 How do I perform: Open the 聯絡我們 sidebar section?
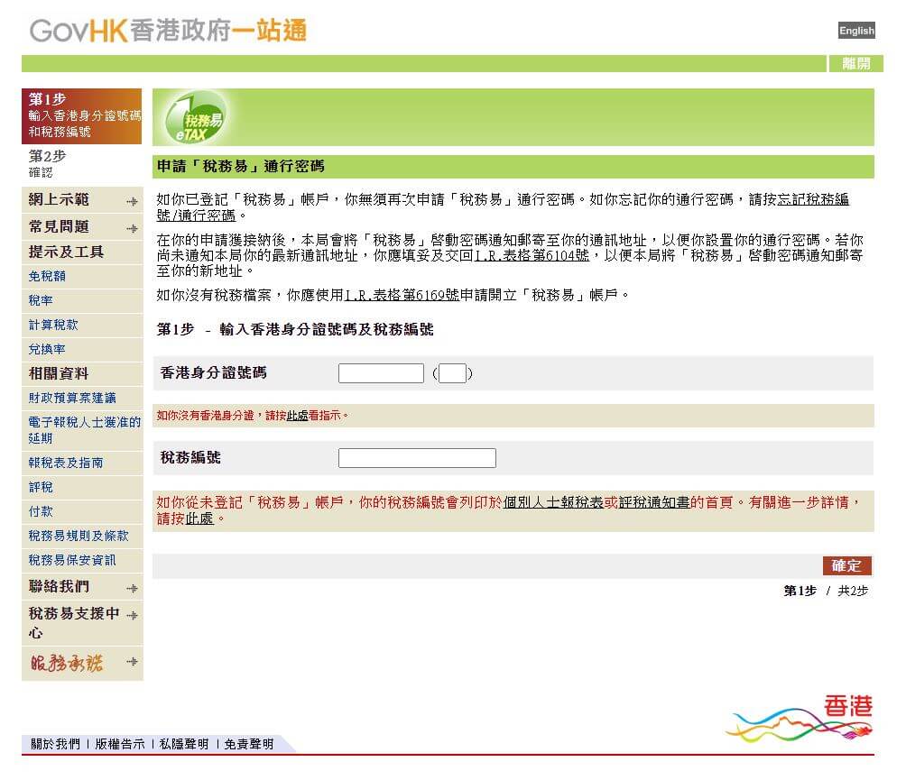coord(59,587)
